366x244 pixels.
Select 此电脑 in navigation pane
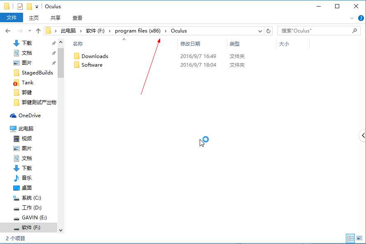coord(22,128)
